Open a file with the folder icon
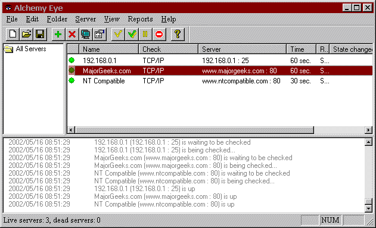 [x=26, y=35]
